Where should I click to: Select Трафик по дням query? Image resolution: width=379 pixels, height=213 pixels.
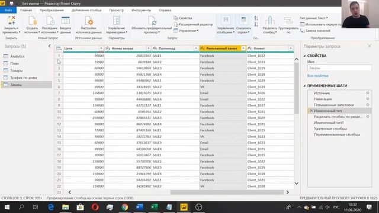coord(27,78)
